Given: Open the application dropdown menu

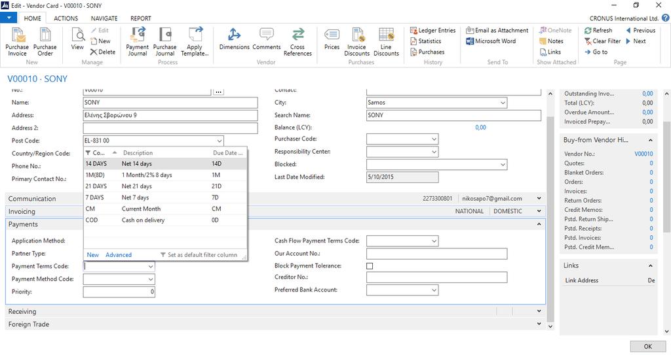Looking at the screenshot, I should click(x=9, y=18).
